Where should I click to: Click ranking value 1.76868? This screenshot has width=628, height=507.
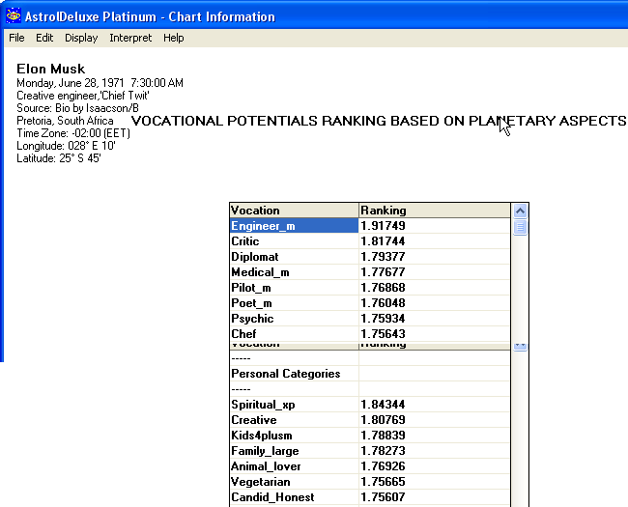pyautogui.click(x=383, y=288)
